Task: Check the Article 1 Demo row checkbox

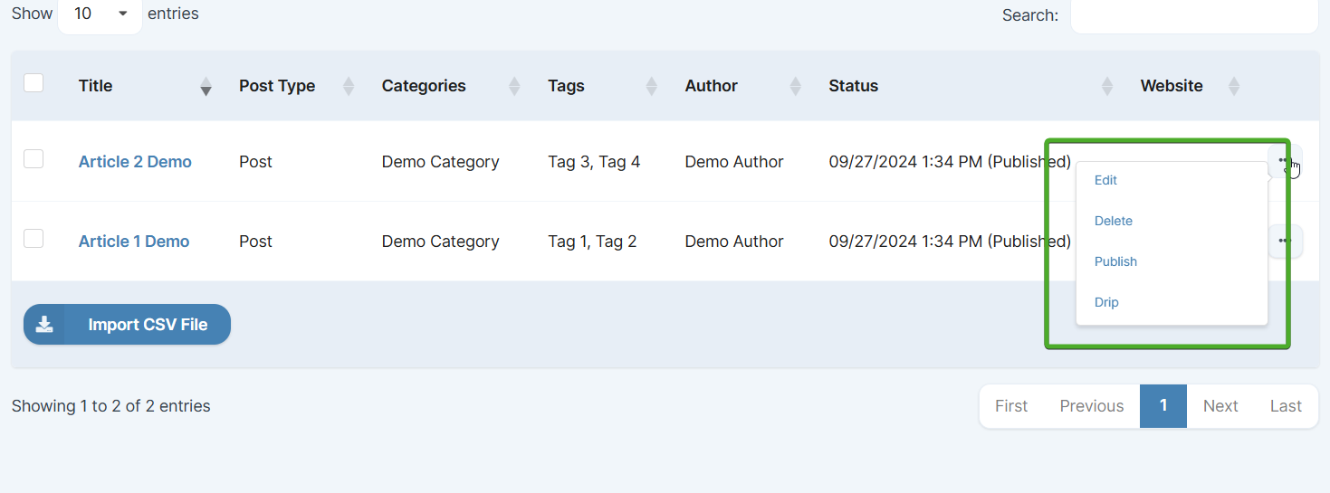Action: click(33, 239)
